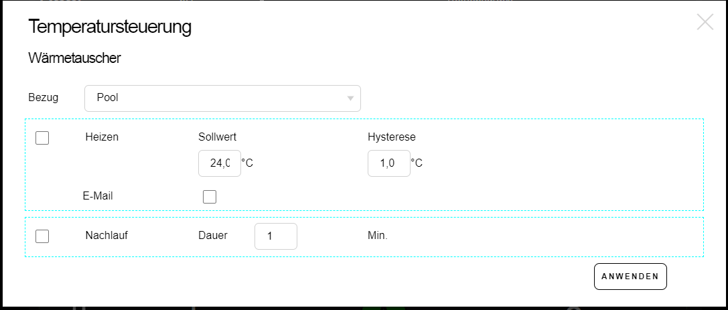Click the arrow of the Bezug combo box
The height and width of the screenshot is (310, 728).
[350, 99]
